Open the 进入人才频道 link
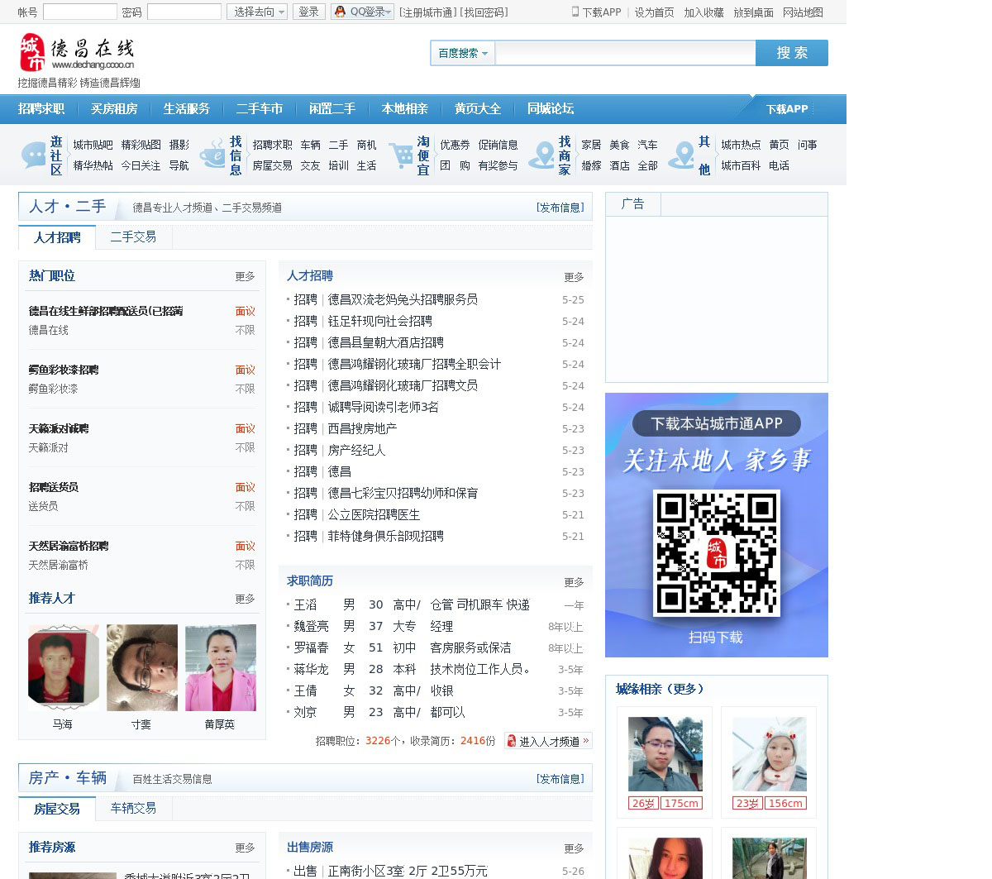 point(548,741)
